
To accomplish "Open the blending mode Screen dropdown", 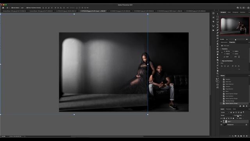I will (x=227, y=116).
